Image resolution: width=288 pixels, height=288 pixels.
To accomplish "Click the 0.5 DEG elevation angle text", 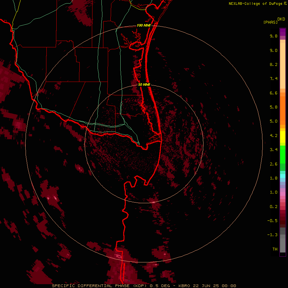I will click(x=159, y=286).
